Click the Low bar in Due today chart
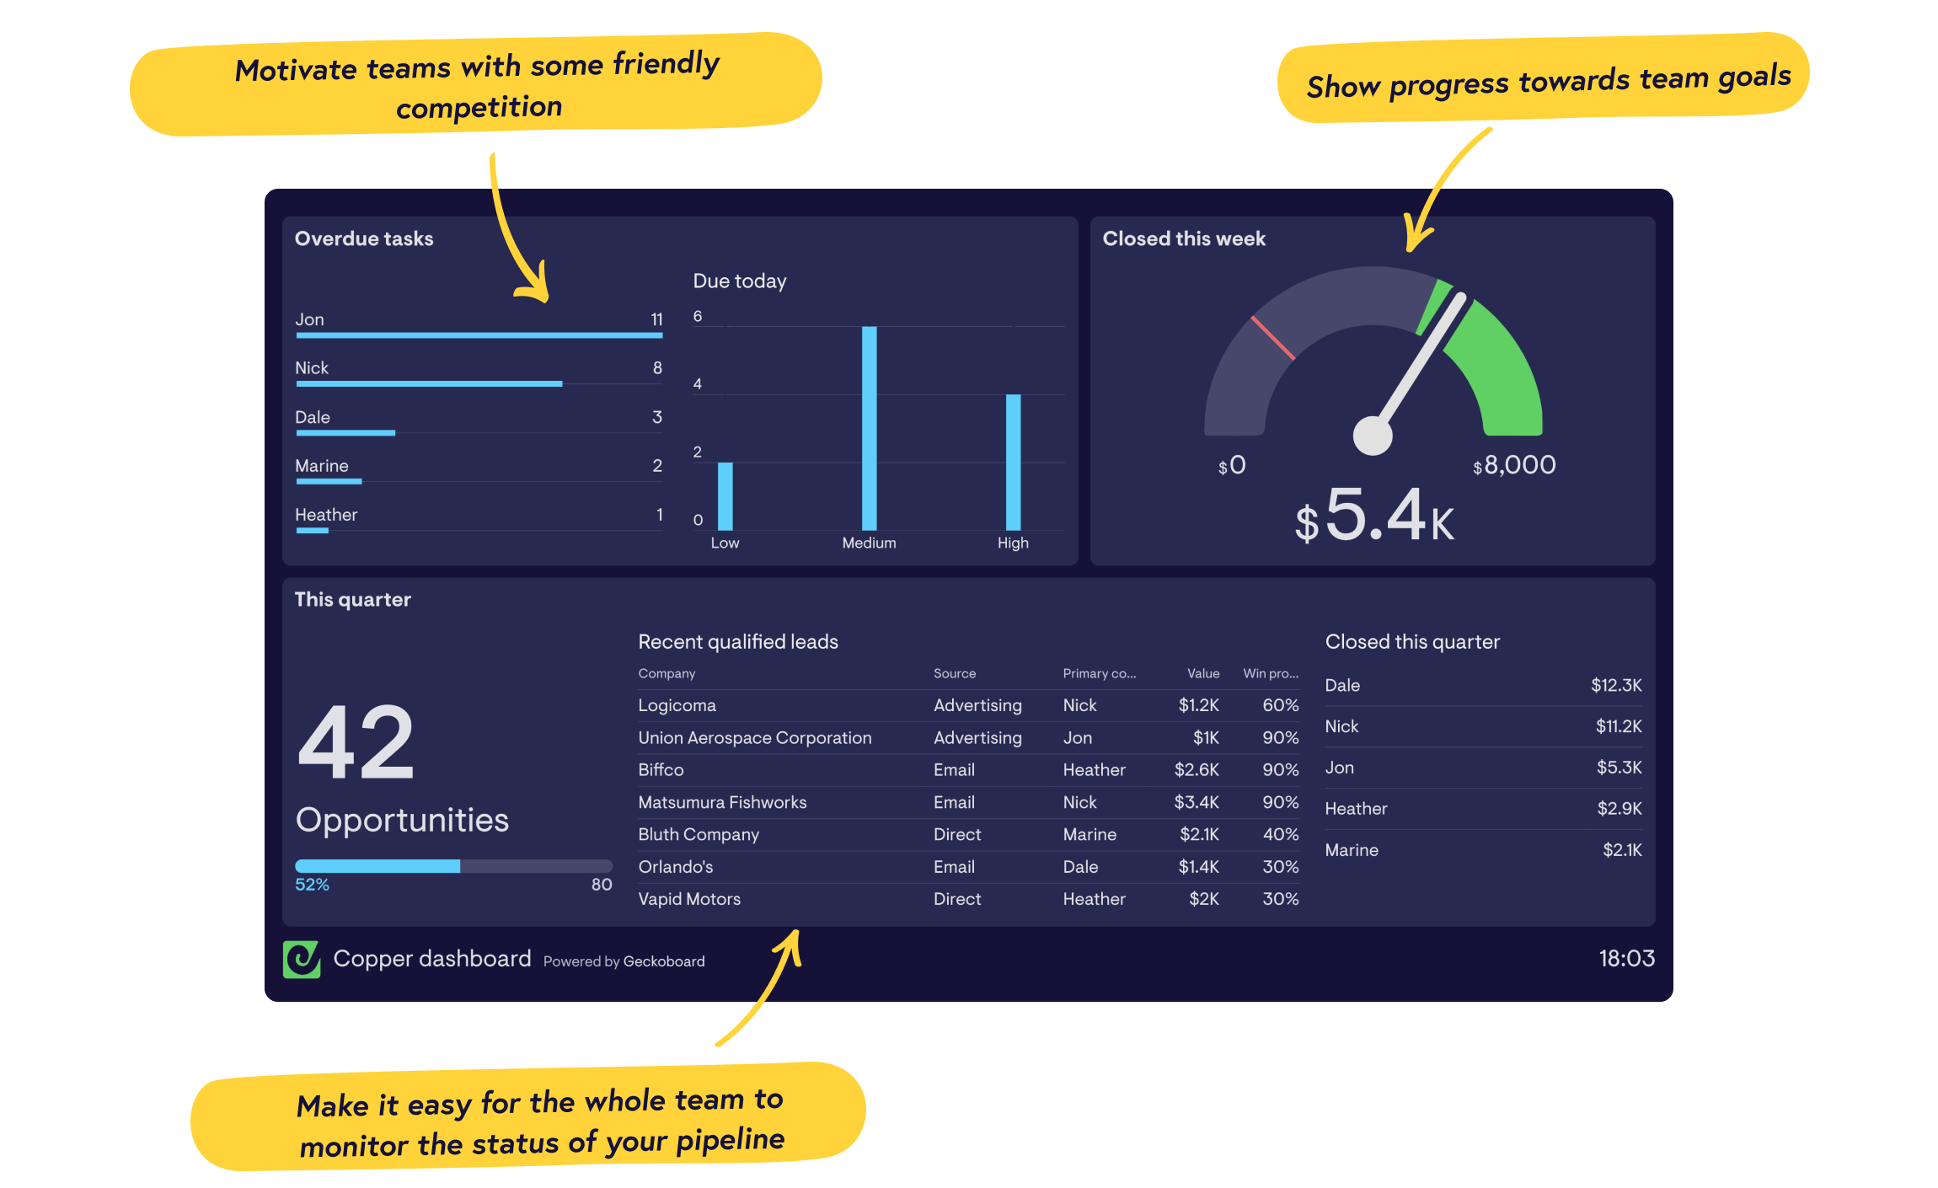1938x1188 pixels. click(725, 496)
